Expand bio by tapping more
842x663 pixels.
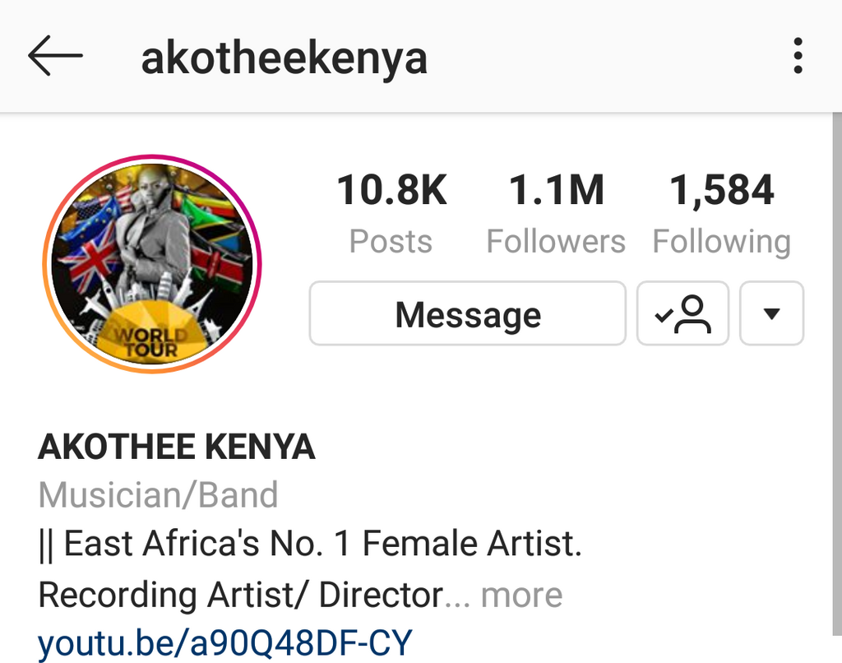(x=521, y=595)
